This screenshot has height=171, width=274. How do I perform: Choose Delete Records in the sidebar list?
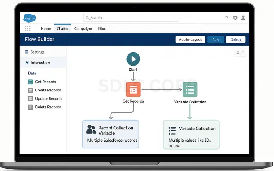[48, 107]
